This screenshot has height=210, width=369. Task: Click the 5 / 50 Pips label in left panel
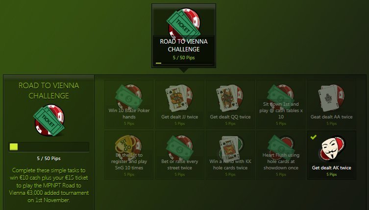click(49, 159)
